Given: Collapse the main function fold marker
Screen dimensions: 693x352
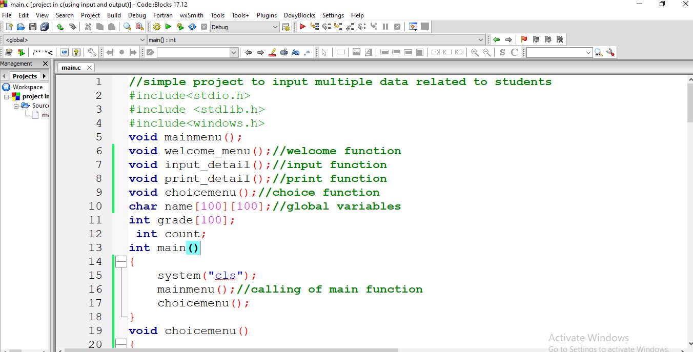Looking at the screenshot, I should (121, 261).
